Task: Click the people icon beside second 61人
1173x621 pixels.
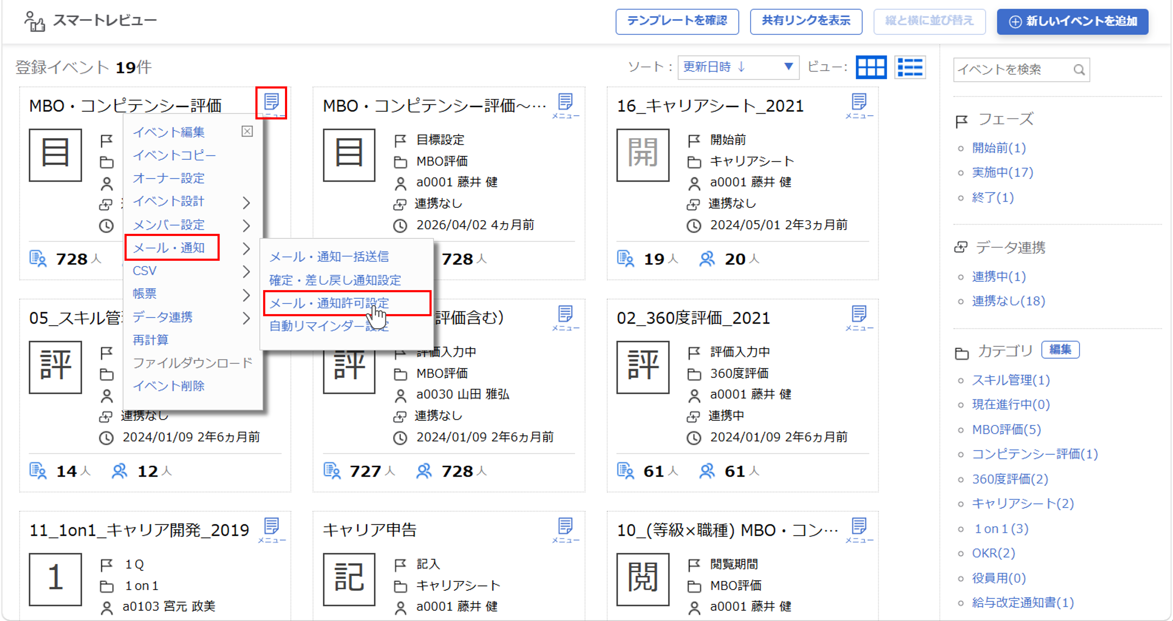Action: pyautogui.click(x=707, y=471)
